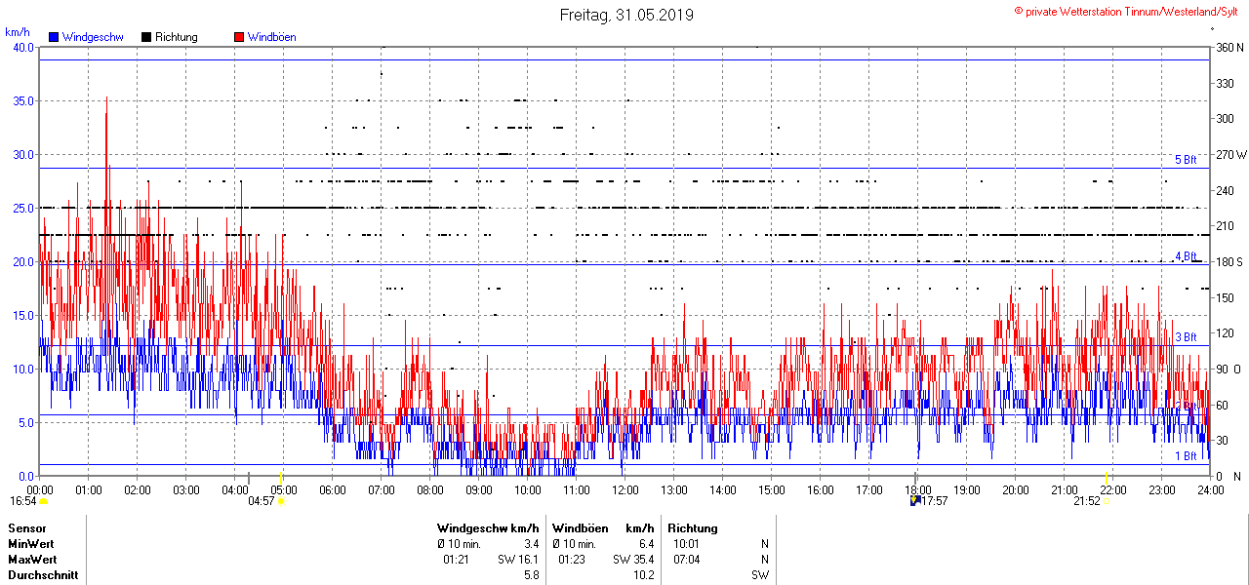Click the SW average direction value
Screen dimensions: 1249x585
[760, 575]
